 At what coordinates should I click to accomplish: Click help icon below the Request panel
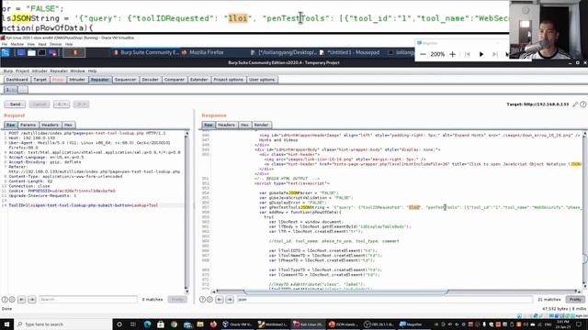(x=5, y=300)
